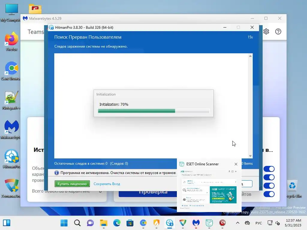The height and width of the screenshot is (230, 307).
Task: Toggle the first Malwarebytes protection switch
Action: point(269,169)
